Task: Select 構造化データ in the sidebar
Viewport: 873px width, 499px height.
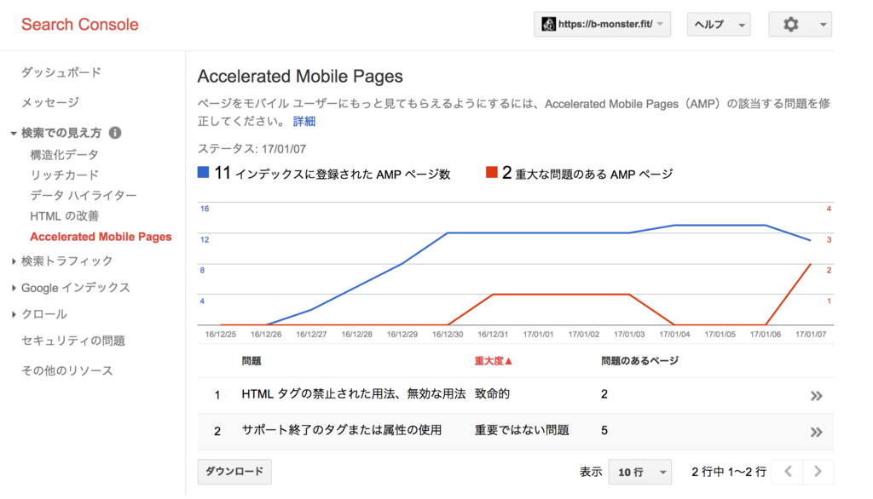Action: point(64,155)
